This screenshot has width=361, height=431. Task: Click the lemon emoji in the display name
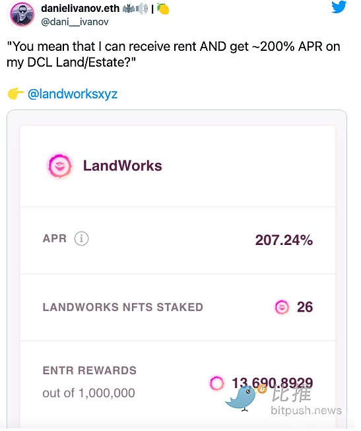163,9
